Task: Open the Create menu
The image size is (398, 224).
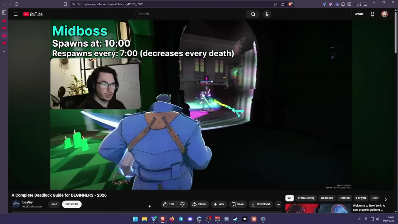Action: pos(356,14)
